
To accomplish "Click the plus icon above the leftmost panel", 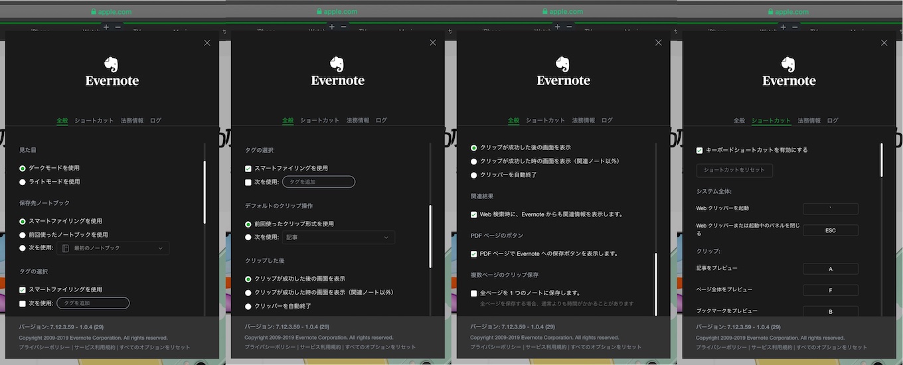I will click(x=106, y=27).
